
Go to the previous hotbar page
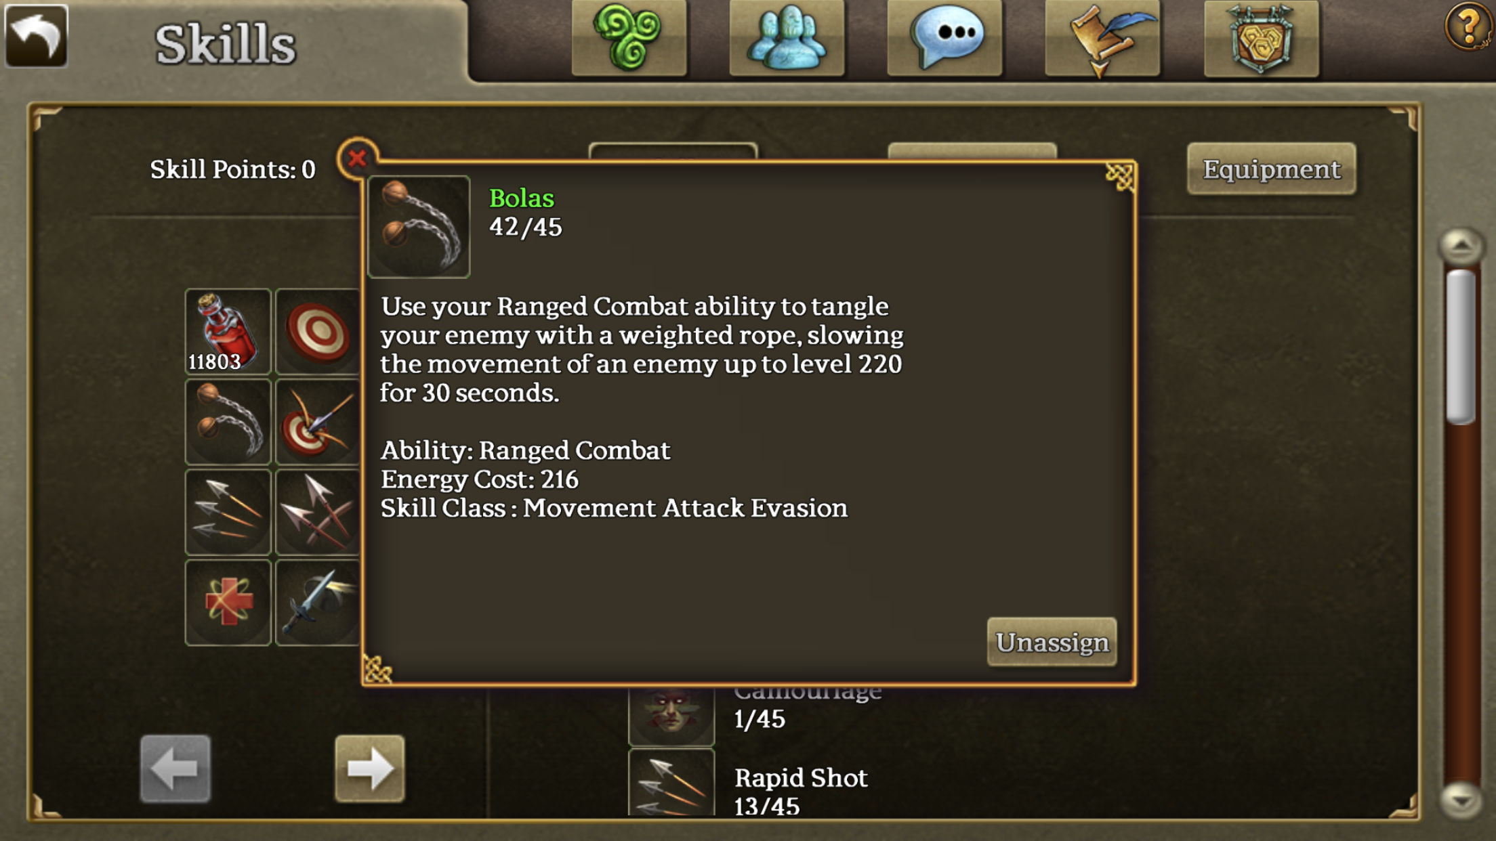coord(175,769)
